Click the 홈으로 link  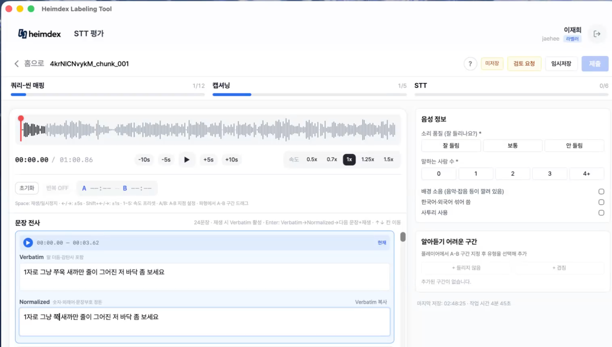pos(34,63)
